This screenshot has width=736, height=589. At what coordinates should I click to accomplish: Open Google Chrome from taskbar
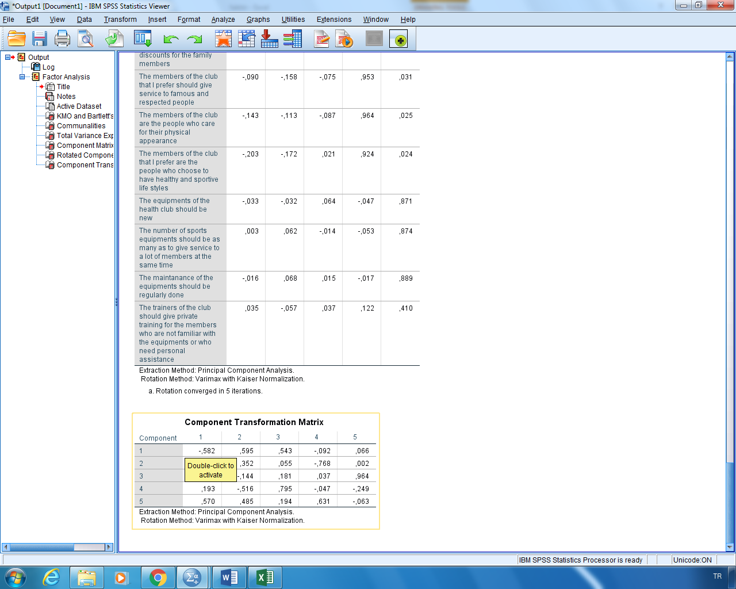coord(158,577)
